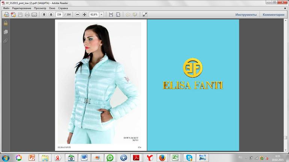
Task: Select the highlight text tool icon
Action: coord(135,15)
